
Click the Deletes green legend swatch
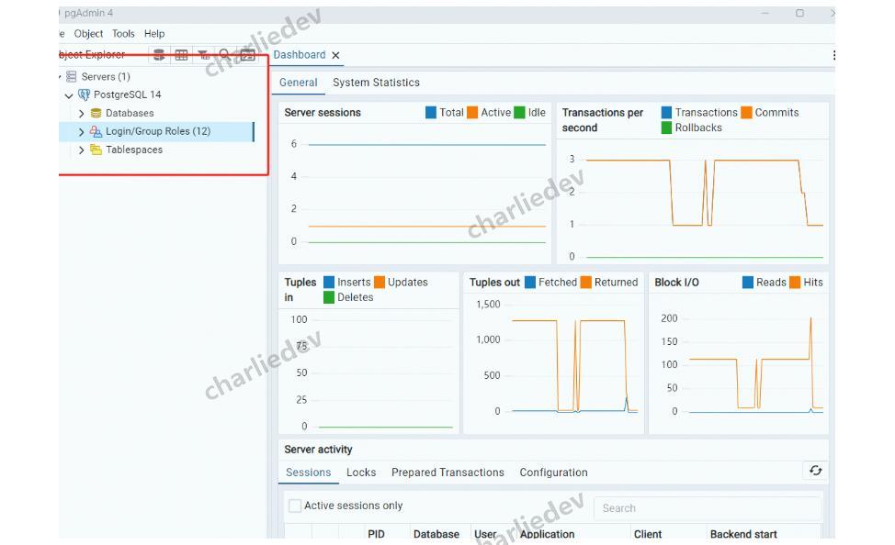click(x=329, y=297)
